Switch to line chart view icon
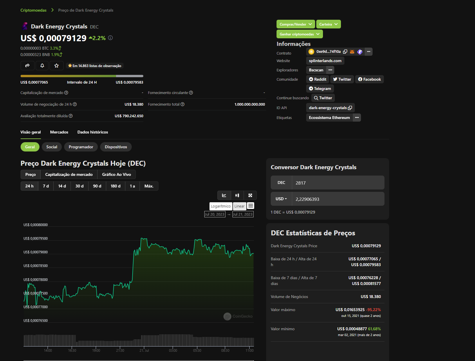This screenshot has height=361, width=475. (224, 195)
